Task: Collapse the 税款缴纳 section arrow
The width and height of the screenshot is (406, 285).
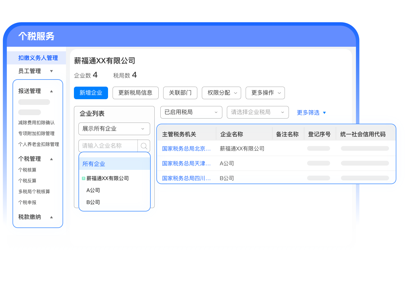Action: click(x=51, y=217)
